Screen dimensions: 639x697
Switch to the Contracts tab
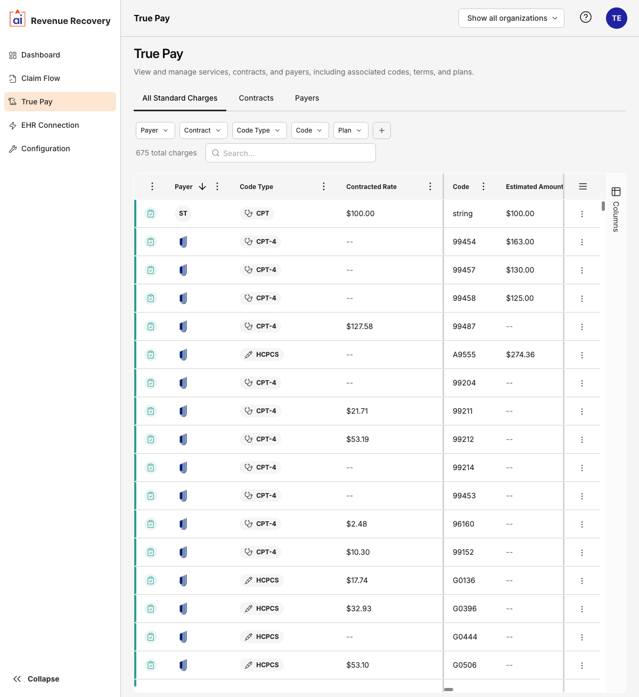[x=256, y=98]
